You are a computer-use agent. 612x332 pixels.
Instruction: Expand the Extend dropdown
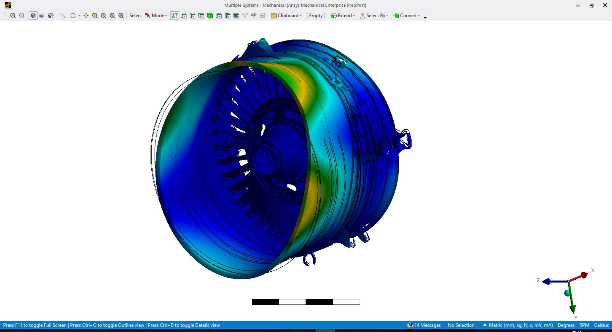click(343, 15)
